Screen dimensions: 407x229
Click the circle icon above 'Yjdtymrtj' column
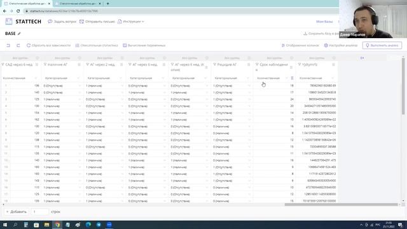pos(334,58)
